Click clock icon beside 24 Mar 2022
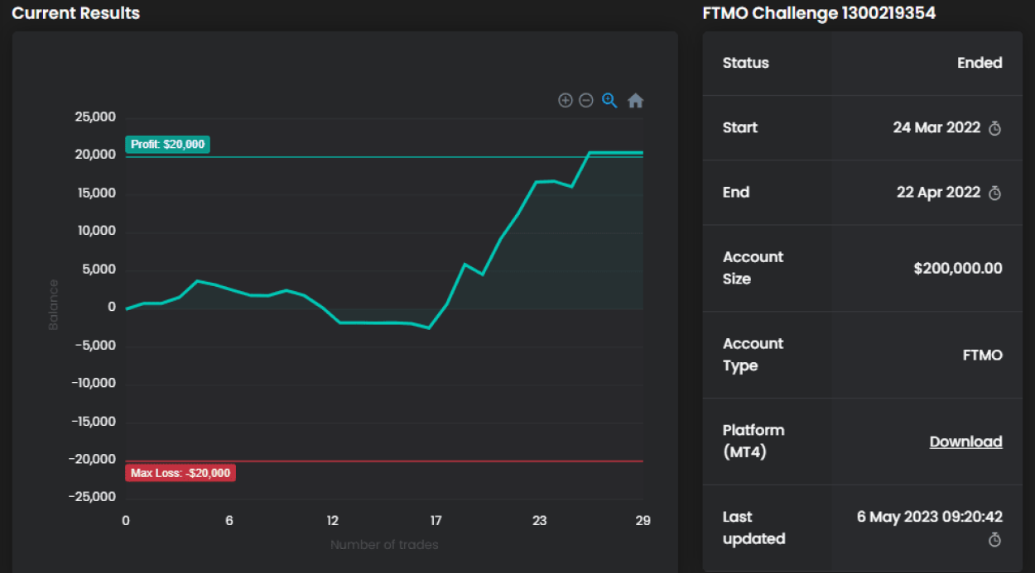The height and width of the screenshot is (573, 1035). point(995,128)
